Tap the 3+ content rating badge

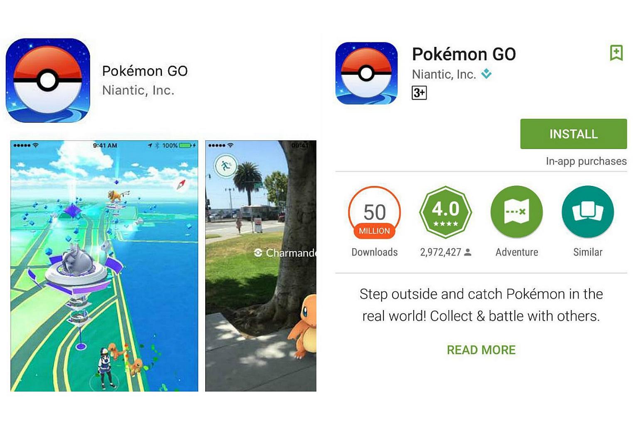[419, 93]
